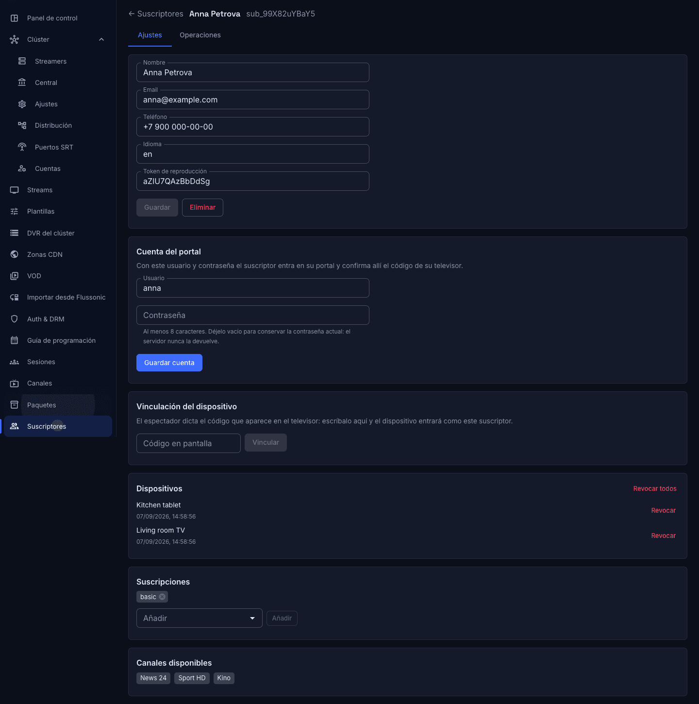The height and width of the screenshot is (704, 699).
Task: Focus the Usuario portal field
Action: pyautogui.click(x=253, y=288)
